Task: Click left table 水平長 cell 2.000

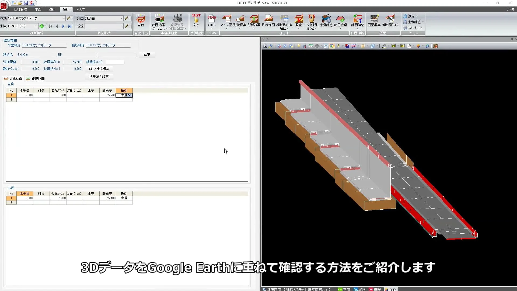Action: click(25, 95)
